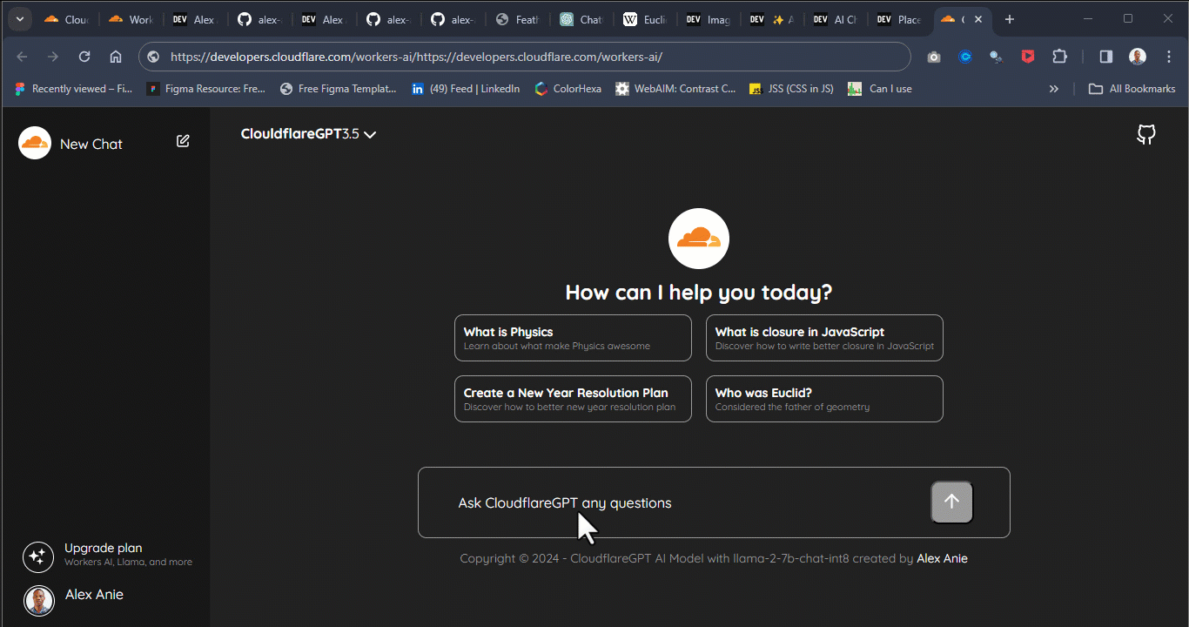Open the tab search dropdown arrow
Viewport: 1189px width, 627px height.
click(19, 17)
